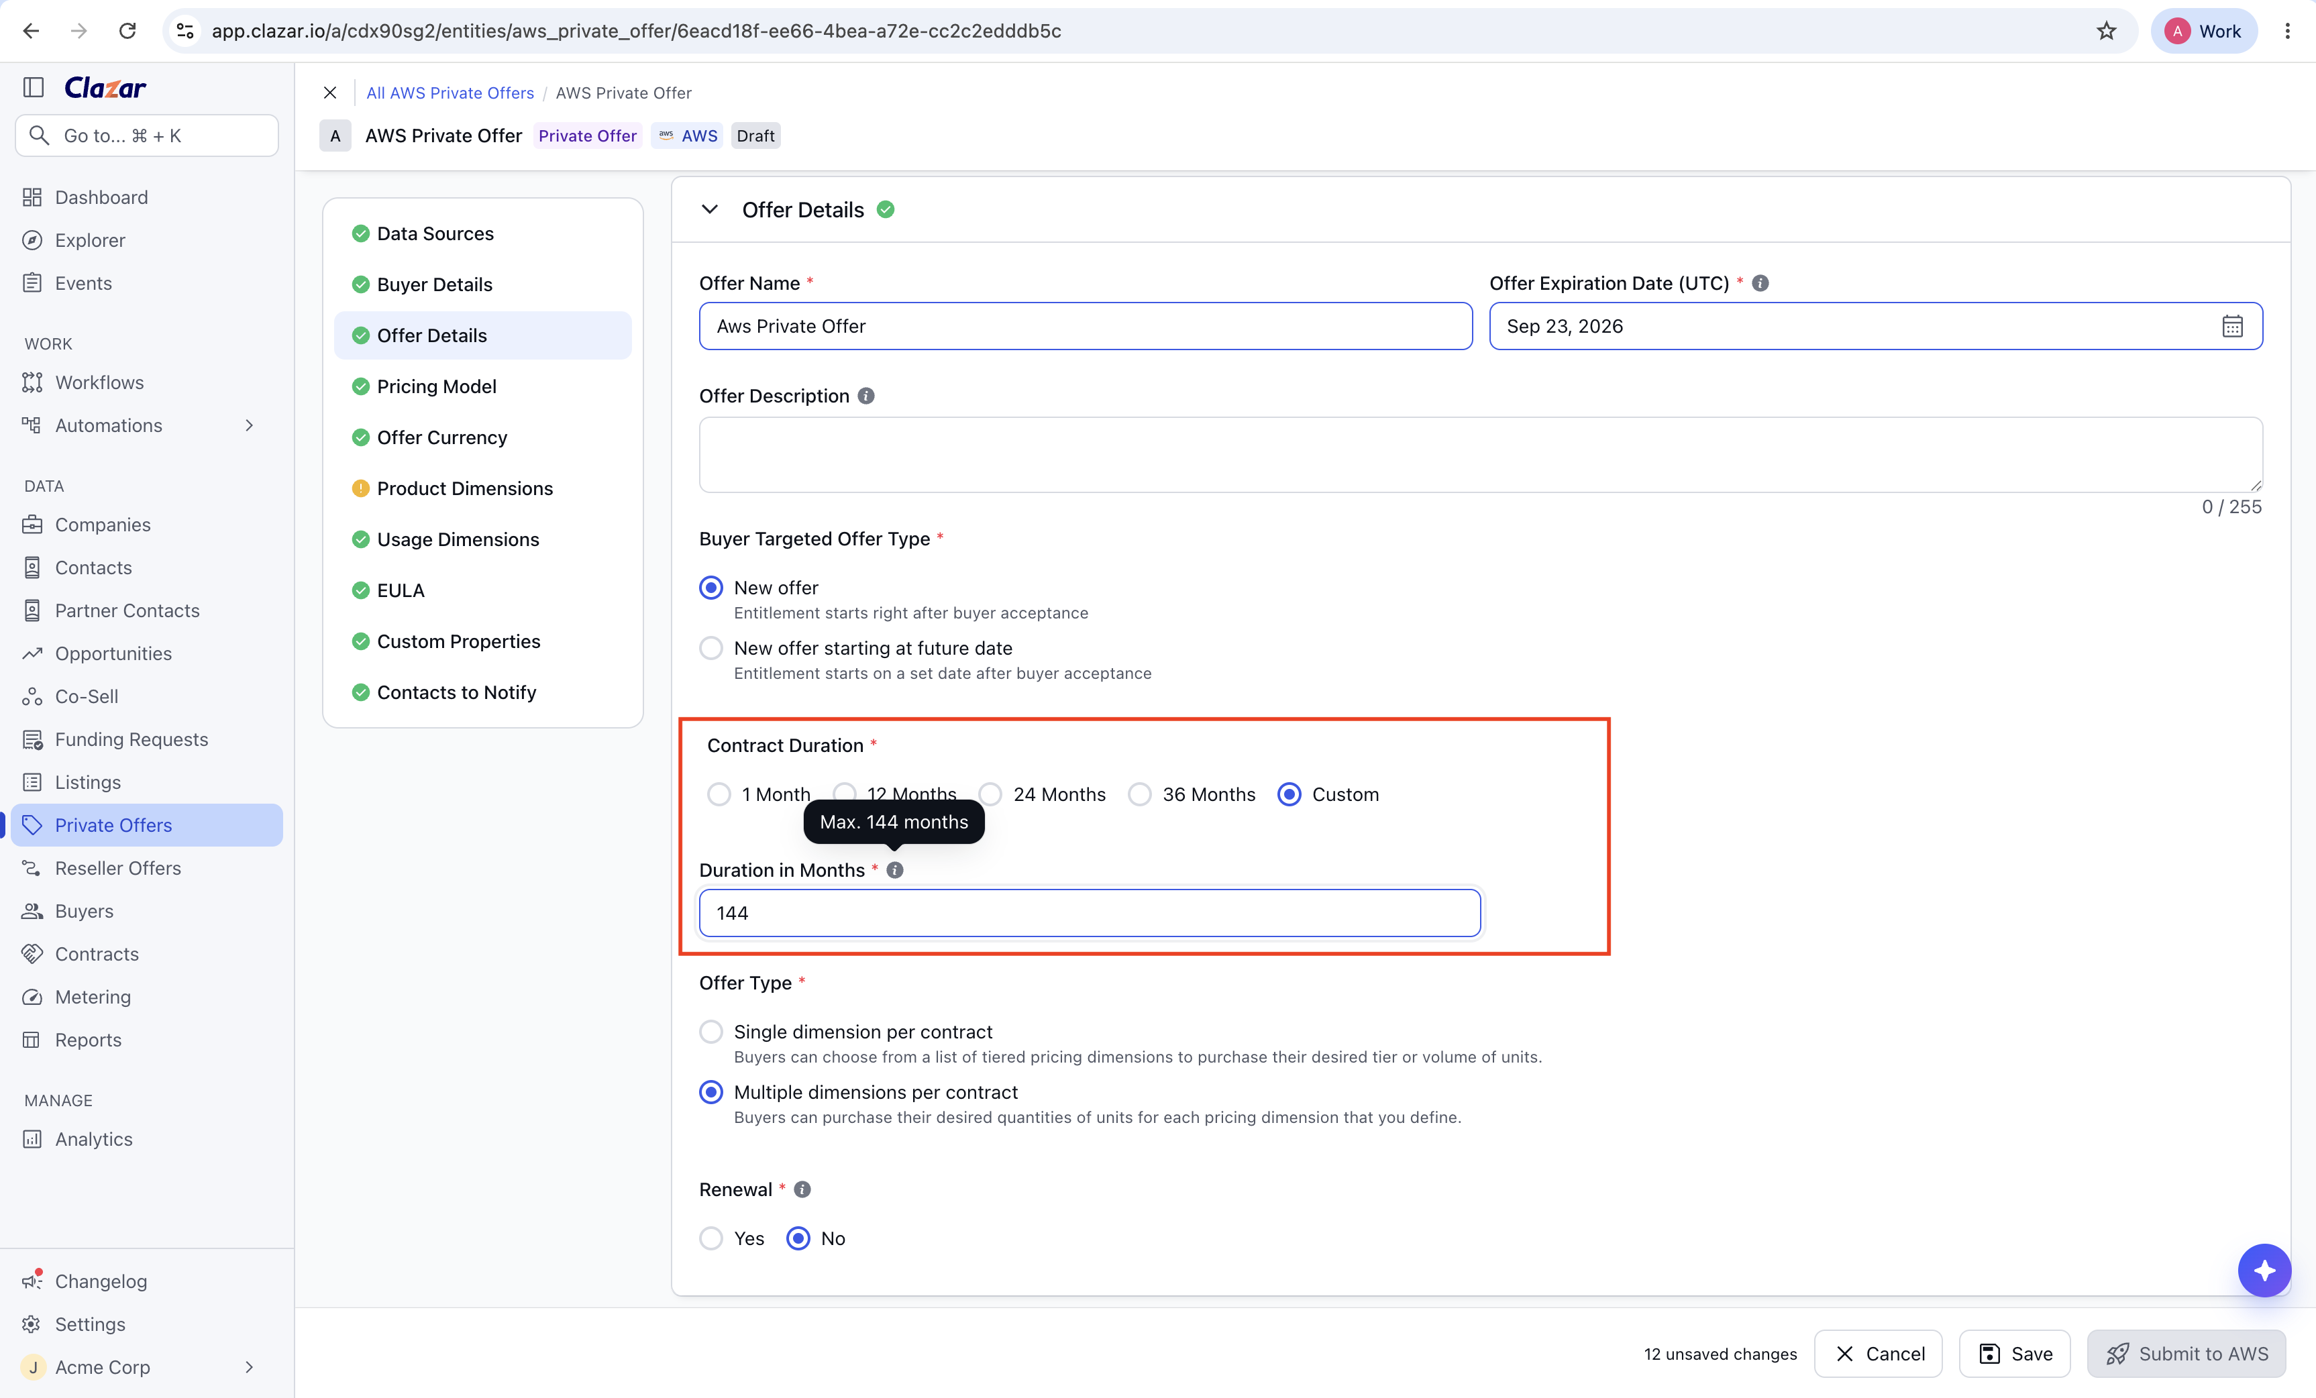Click the browser address bar URL
The image size is (2316, 1398).
635,31
